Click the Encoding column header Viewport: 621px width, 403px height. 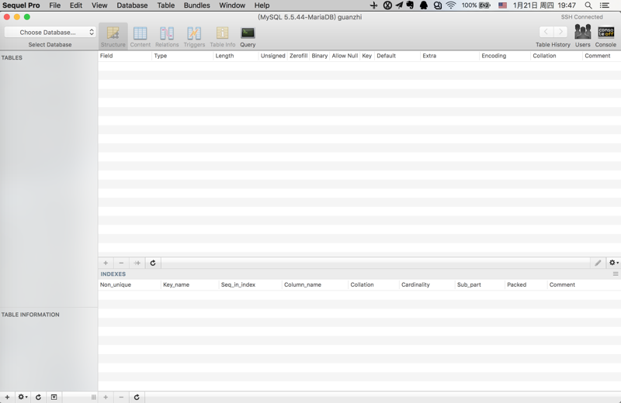(x=505, y=56)
